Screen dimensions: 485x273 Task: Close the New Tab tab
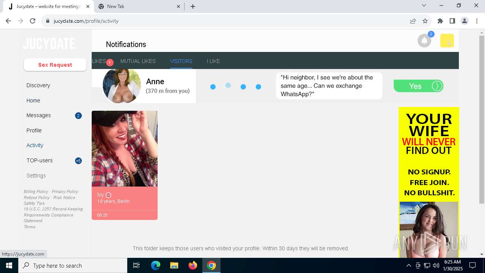click(179, 6)
